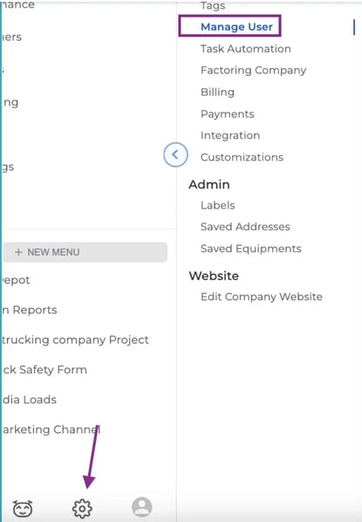This screenshot has height=522, width=362.
Task: Open the Billing settings page
Action: [217, 92]
